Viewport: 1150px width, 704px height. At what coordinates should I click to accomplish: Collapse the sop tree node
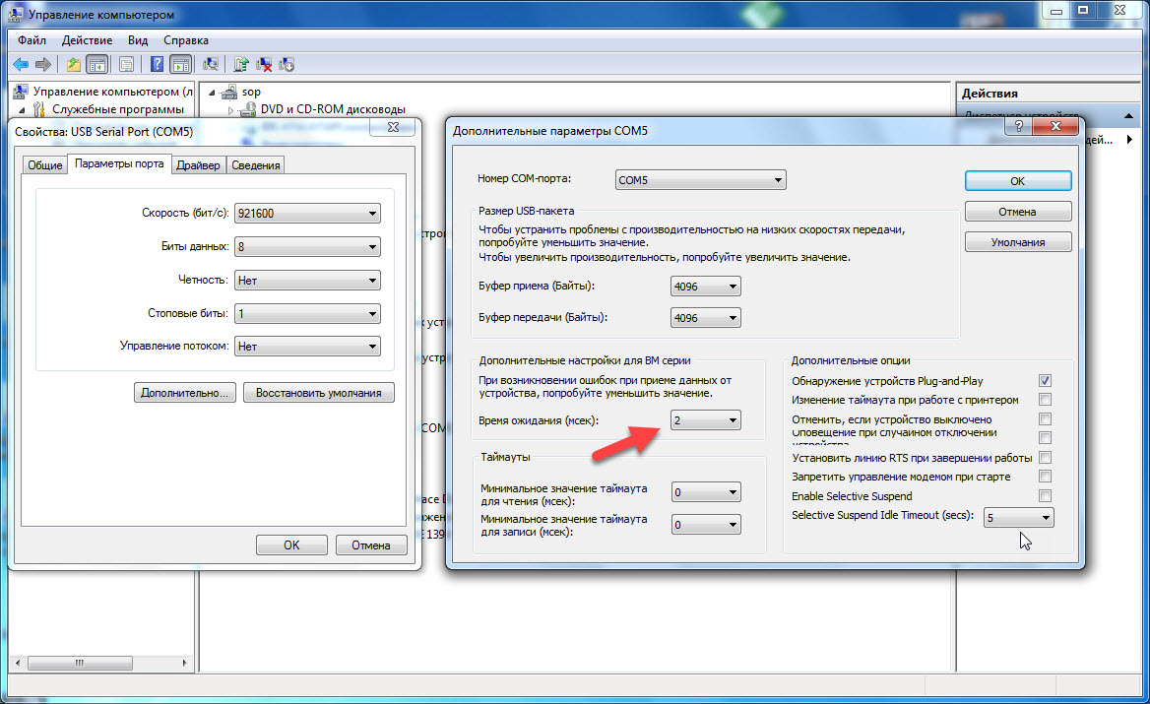pos(212,93)
